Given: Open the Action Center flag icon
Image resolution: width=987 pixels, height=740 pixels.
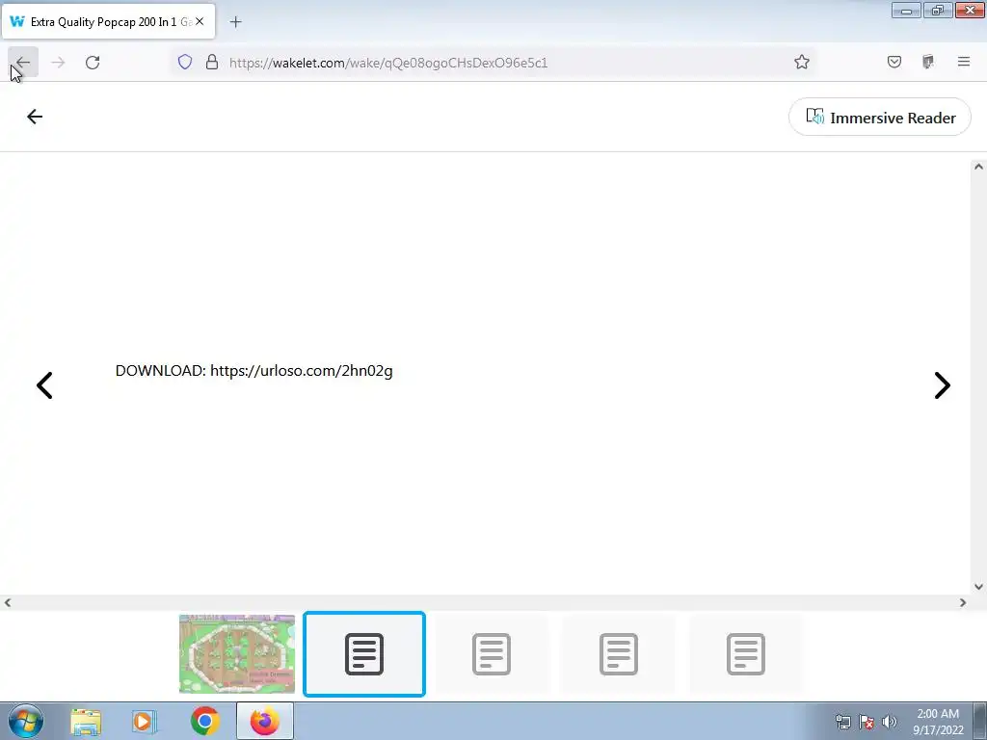Looking at the screenshot, I should [x=867, y=722].
